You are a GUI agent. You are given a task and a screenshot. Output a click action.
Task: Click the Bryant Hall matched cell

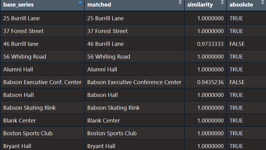point(134,145)
